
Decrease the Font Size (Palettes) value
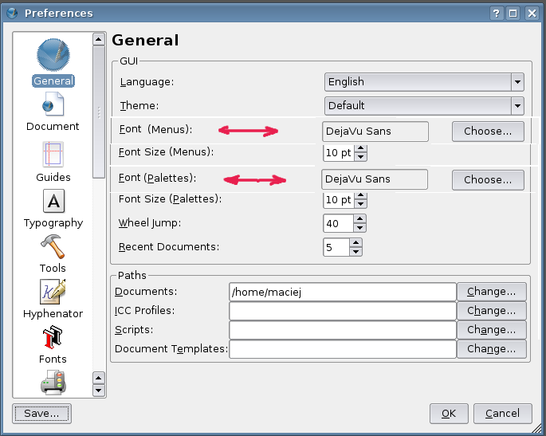(360, 203)
